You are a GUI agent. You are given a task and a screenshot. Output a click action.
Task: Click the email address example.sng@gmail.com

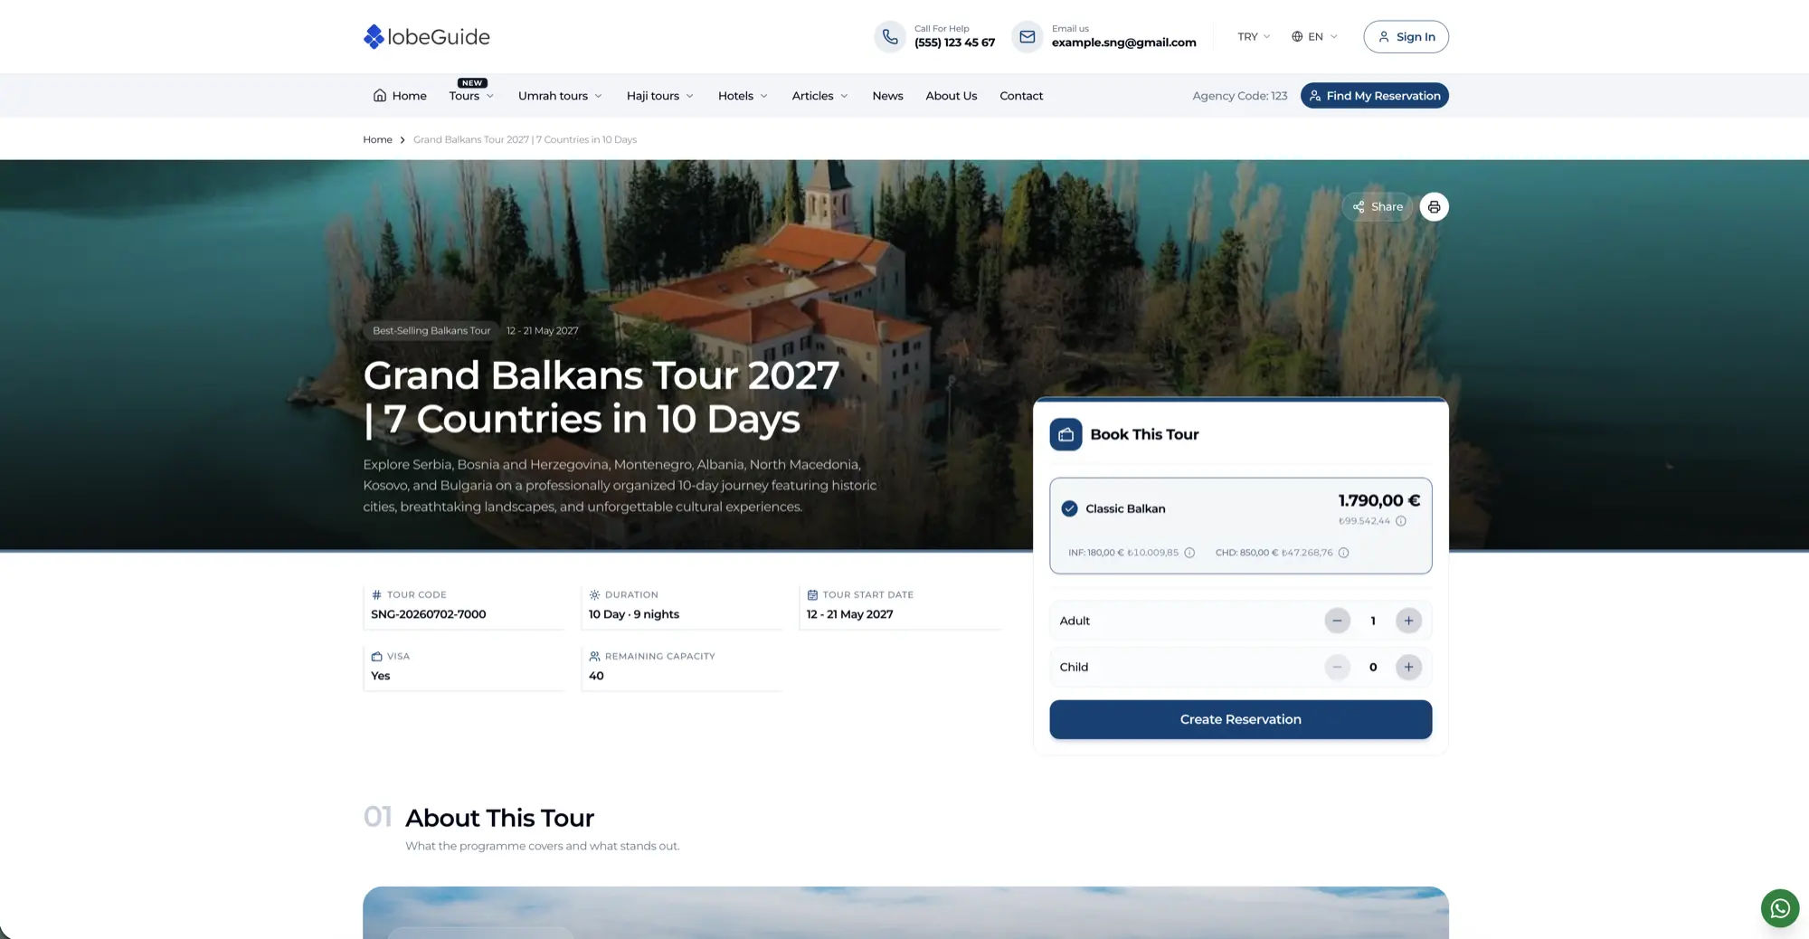pos(1123,43)
